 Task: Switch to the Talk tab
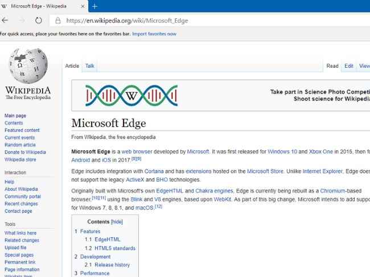tap(90, 66)
